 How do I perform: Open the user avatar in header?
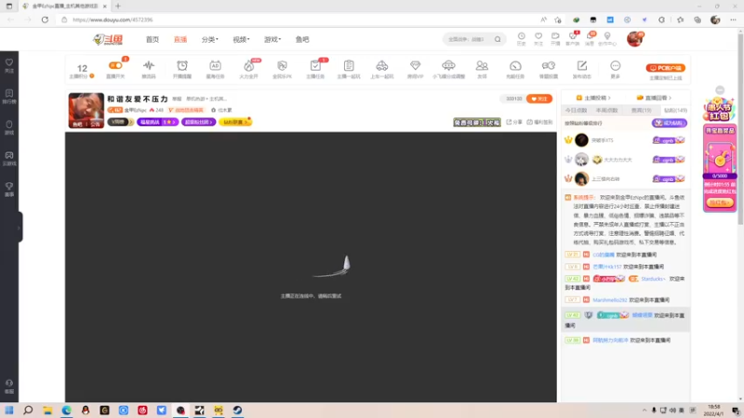click(x=634, y=39)
